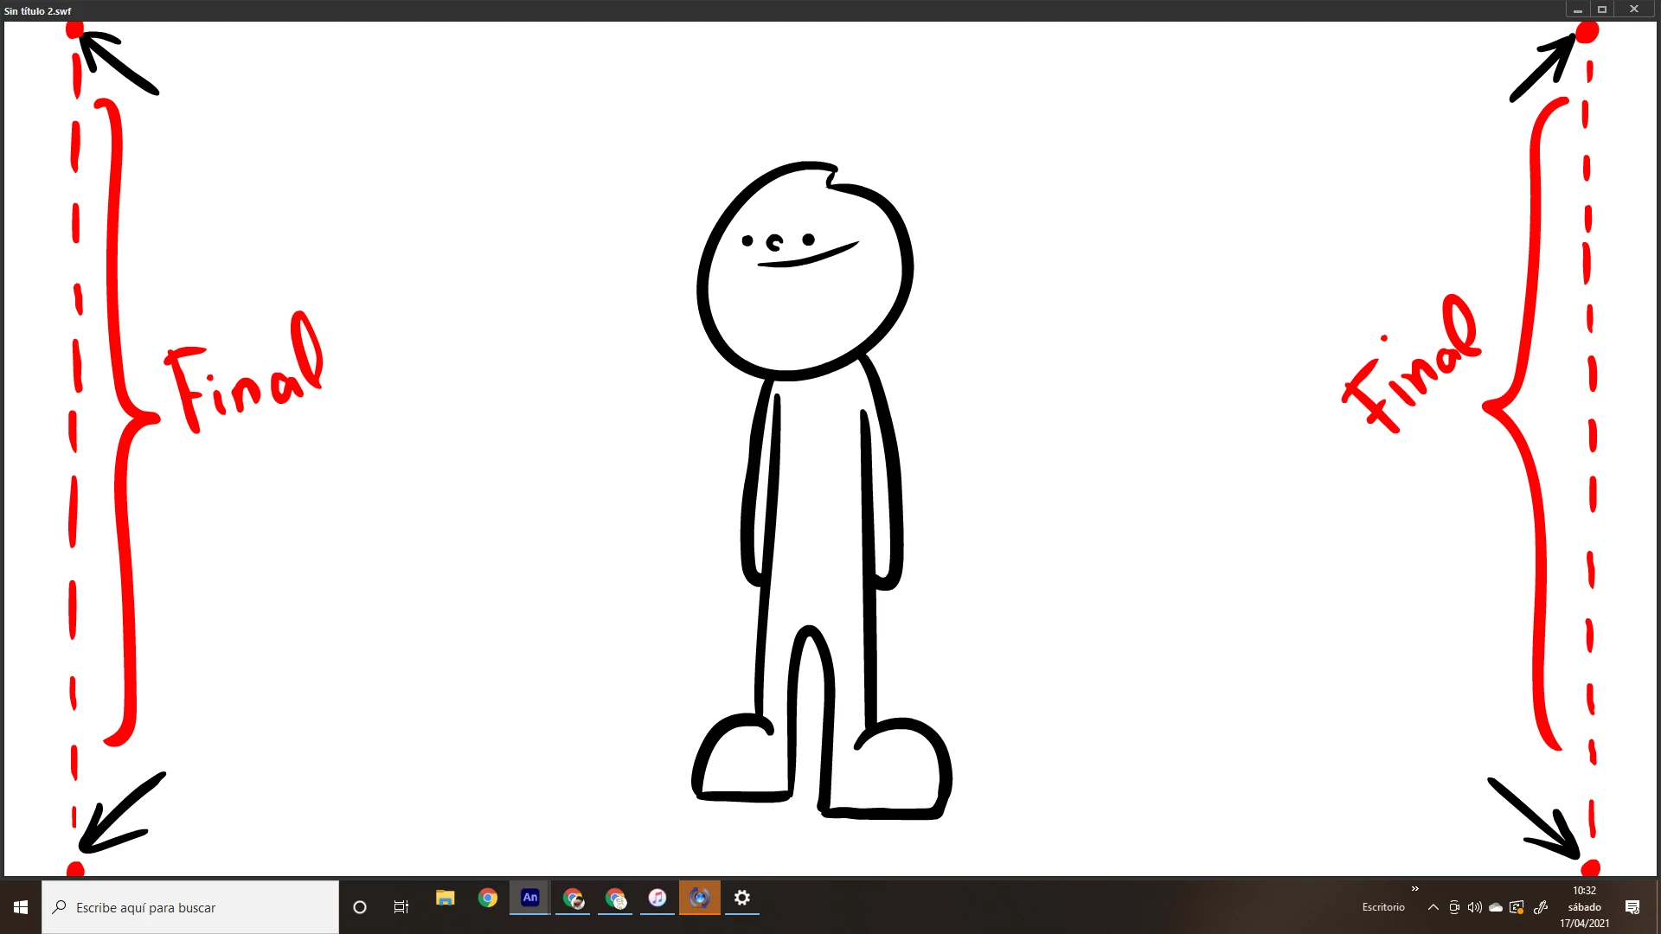Open the Windows Settings gear icon
The image size is (1661, 934).
point(742,899)
